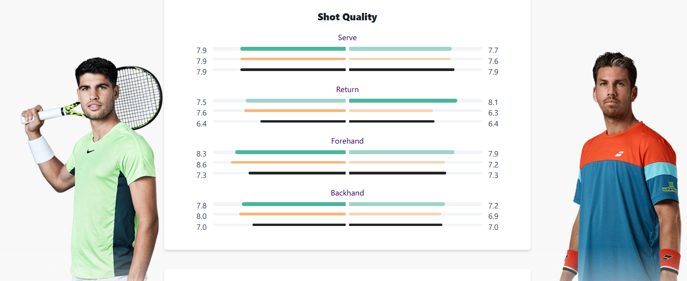Viewport: 687px width, 281px height.
Task: Click the Forehand section label
Action: (347, 141)
